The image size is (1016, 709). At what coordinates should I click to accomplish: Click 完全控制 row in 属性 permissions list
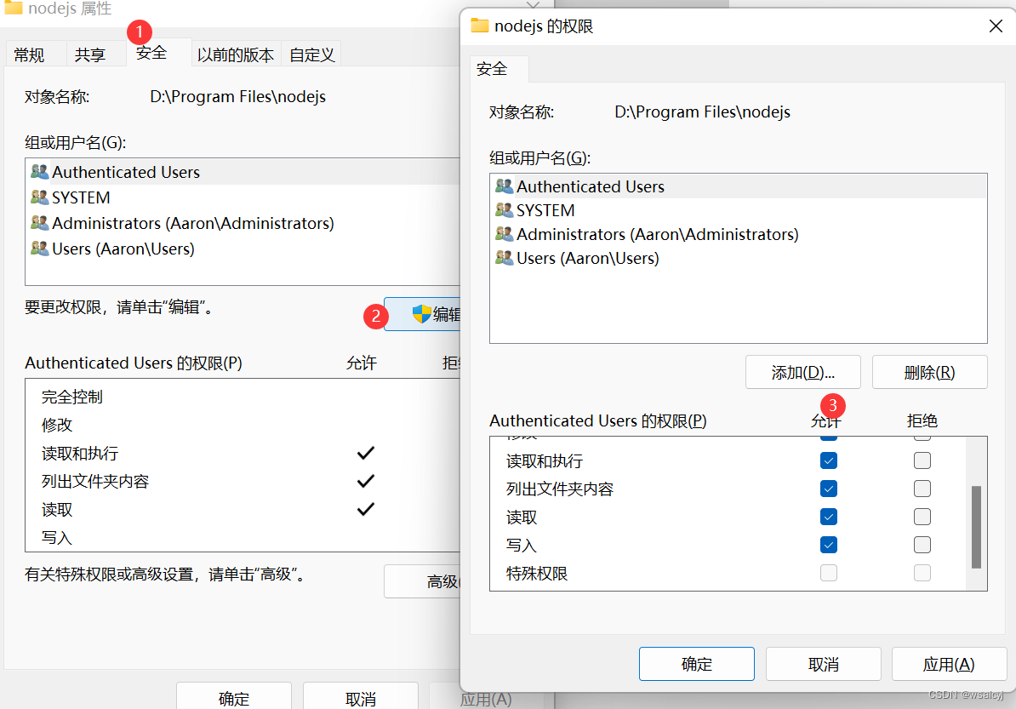pyautogui.click(x=243, y=397)
